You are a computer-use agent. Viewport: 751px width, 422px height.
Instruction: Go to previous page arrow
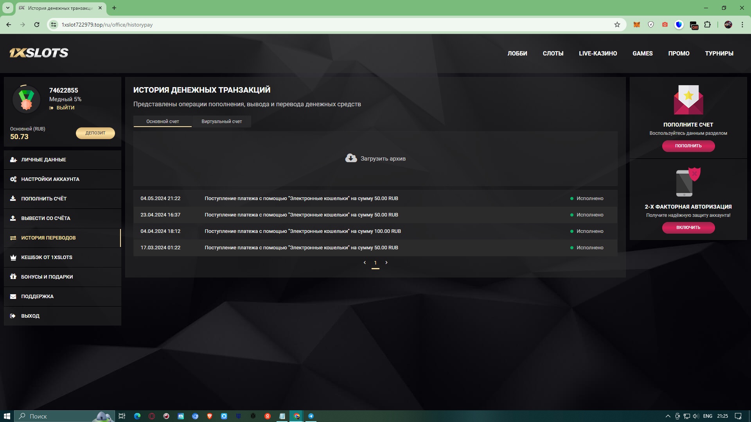click(x=365, y=263)
